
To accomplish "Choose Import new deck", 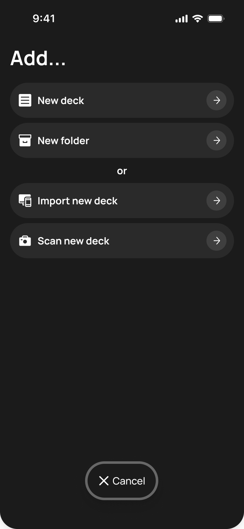I will pyautogui.click(x=122, y=201).
